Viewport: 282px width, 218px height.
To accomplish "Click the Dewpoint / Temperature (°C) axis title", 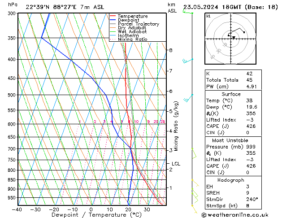I will click(x=96, y=215).
